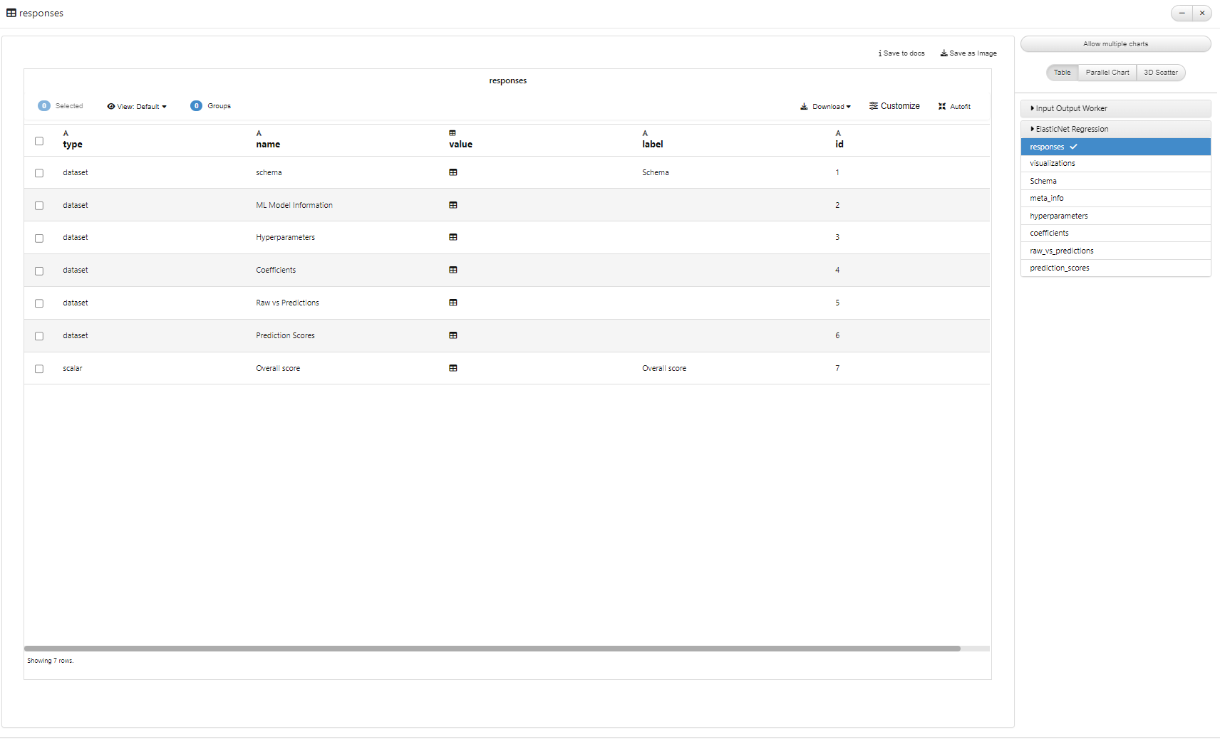Tick the checkbox for the schema row
The height and width of the screenshot is (744, 1220).
pyautogui.click(x=39, y=173)
